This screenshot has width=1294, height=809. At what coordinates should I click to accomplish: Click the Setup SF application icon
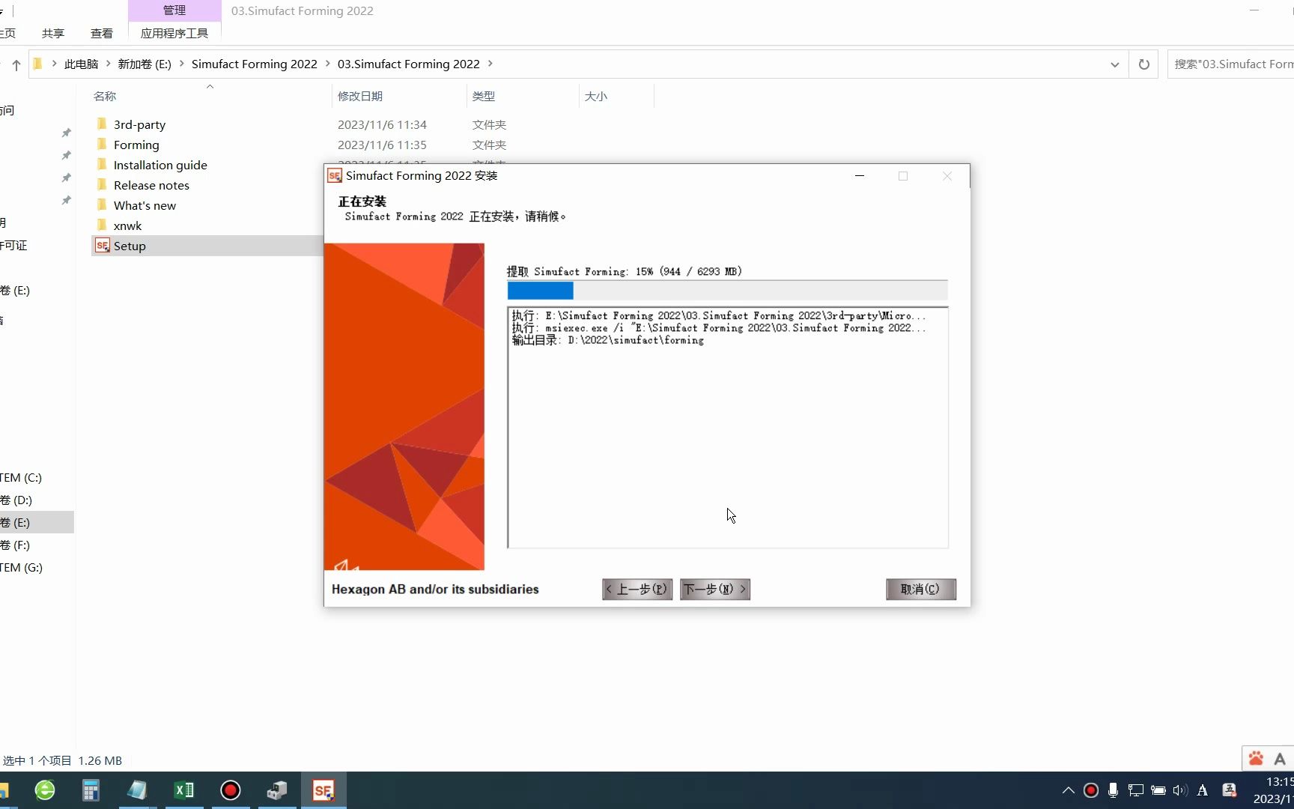[x=103, y=246]
